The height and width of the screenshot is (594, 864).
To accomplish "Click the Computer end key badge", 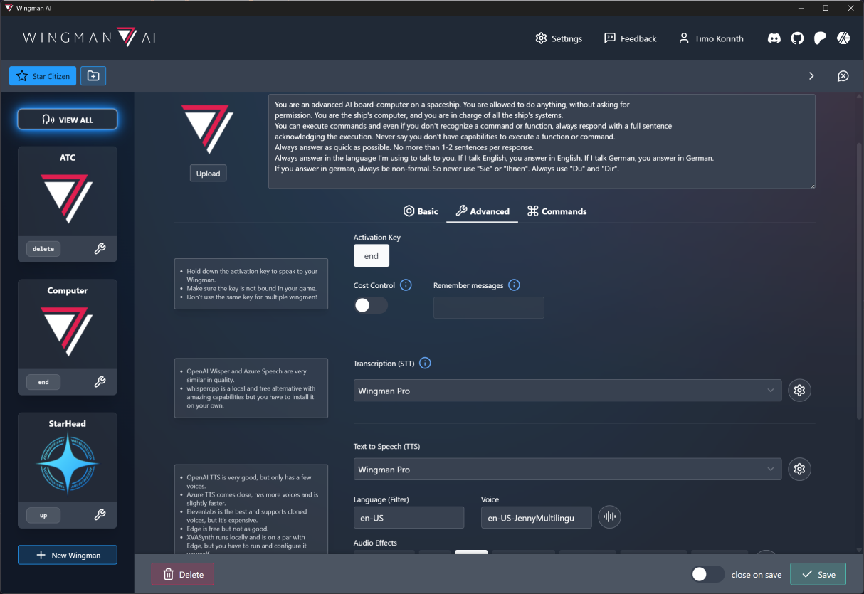I will click(43, 382).
